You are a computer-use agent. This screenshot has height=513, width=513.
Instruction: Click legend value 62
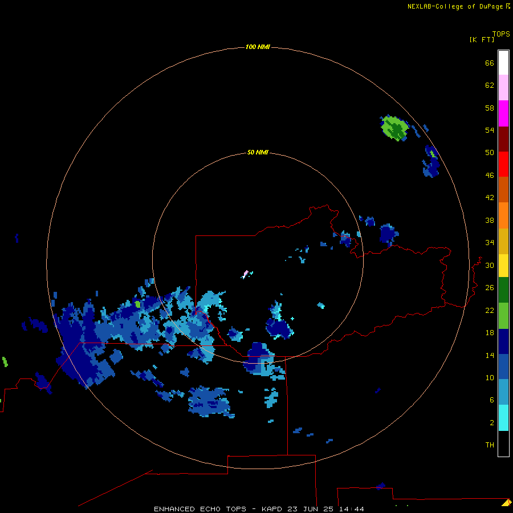490,85
